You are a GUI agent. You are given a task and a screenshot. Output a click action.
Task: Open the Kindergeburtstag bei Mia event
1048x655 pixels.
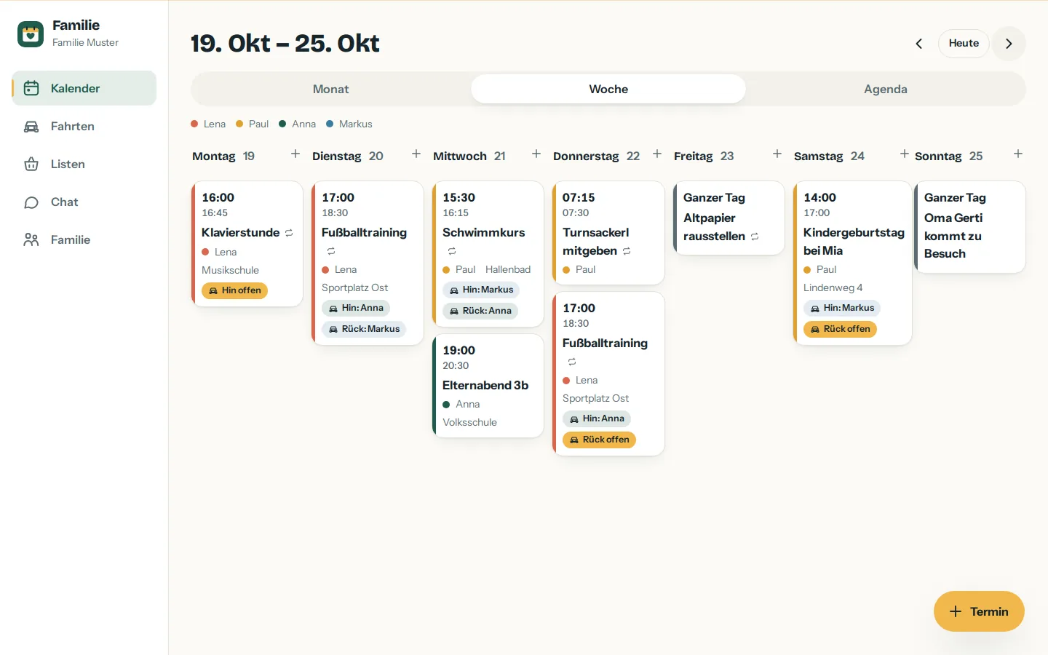853,263
